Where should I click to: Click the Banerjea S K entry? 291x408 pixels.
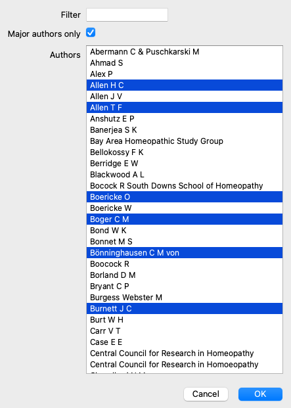(185, 130)
